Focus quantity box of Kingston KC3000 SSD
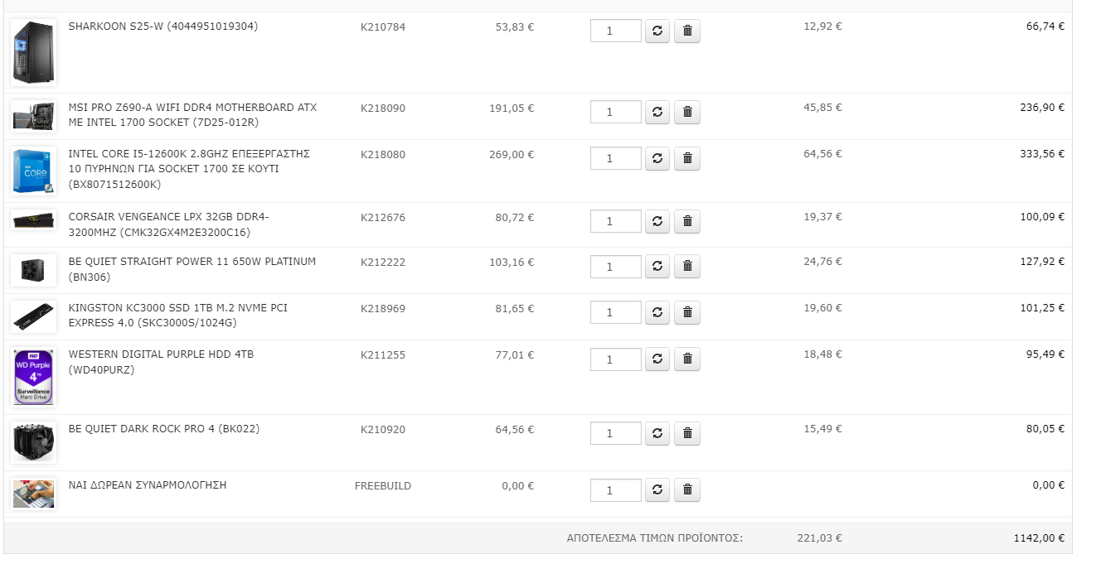 click(616, 312)
